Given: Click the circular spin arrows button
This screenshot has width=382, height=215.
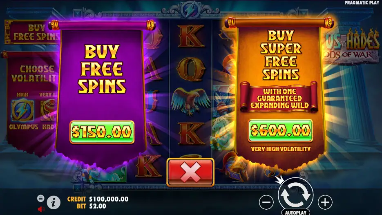Looking at the screenshot, I should click(x=295, y=195).
